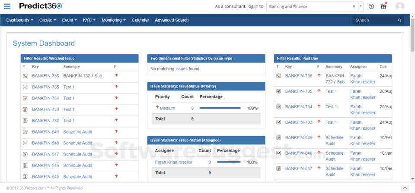
Task: Click the issue type icon for BANKFIN-545
Action: click(x=25, y=177)
